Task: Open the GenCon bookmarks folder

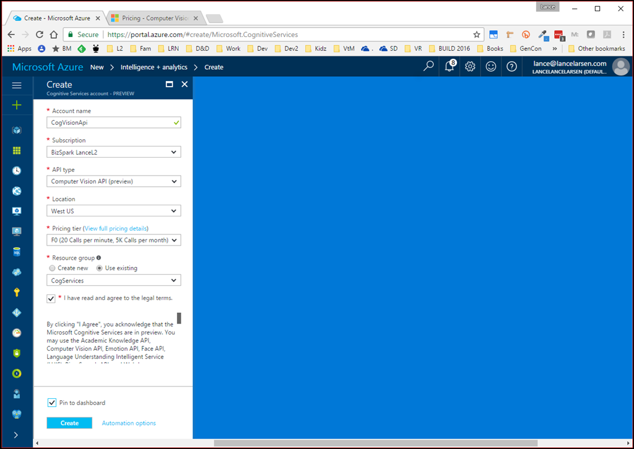Action: 526,48
